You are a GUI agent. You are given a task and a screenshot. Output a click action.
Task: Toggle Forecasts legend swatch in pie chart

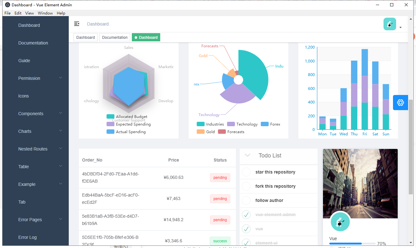pos(222,132)
